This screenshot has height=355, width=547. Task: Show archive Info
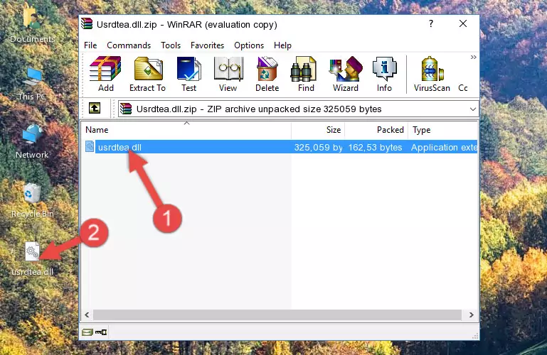coord(384,74)
